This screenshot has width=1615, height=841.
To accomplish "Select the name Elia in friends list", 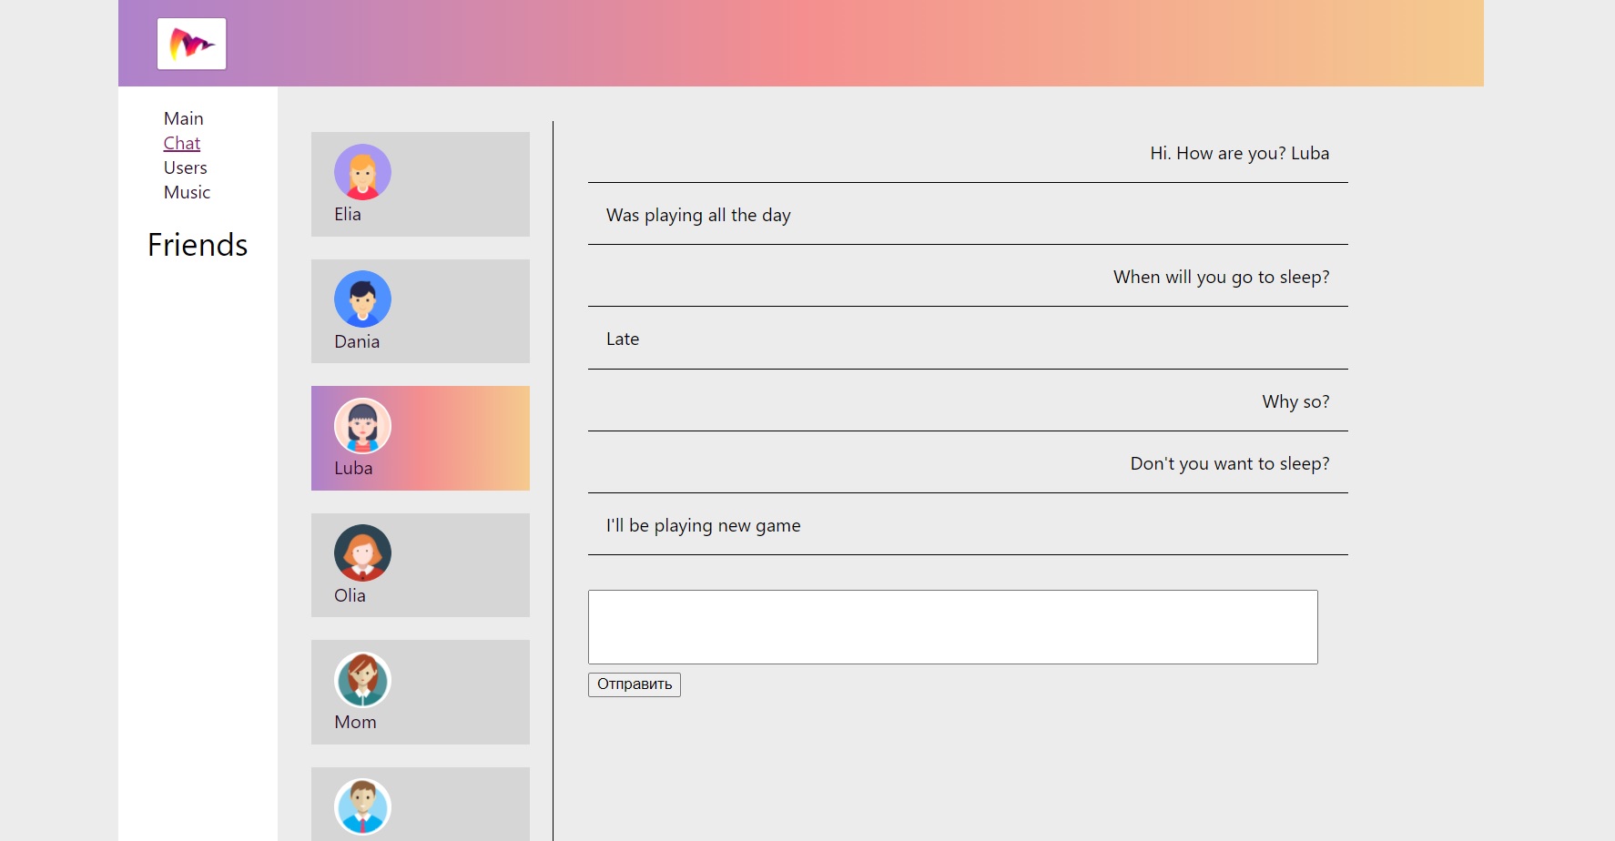I will click(x=348, y=214).
